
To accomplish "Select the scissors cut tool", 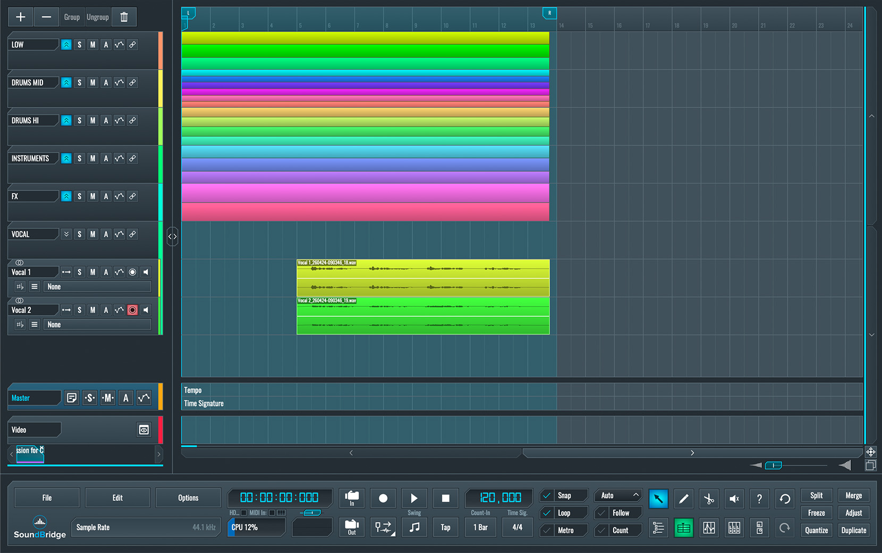I will (709, 499).
